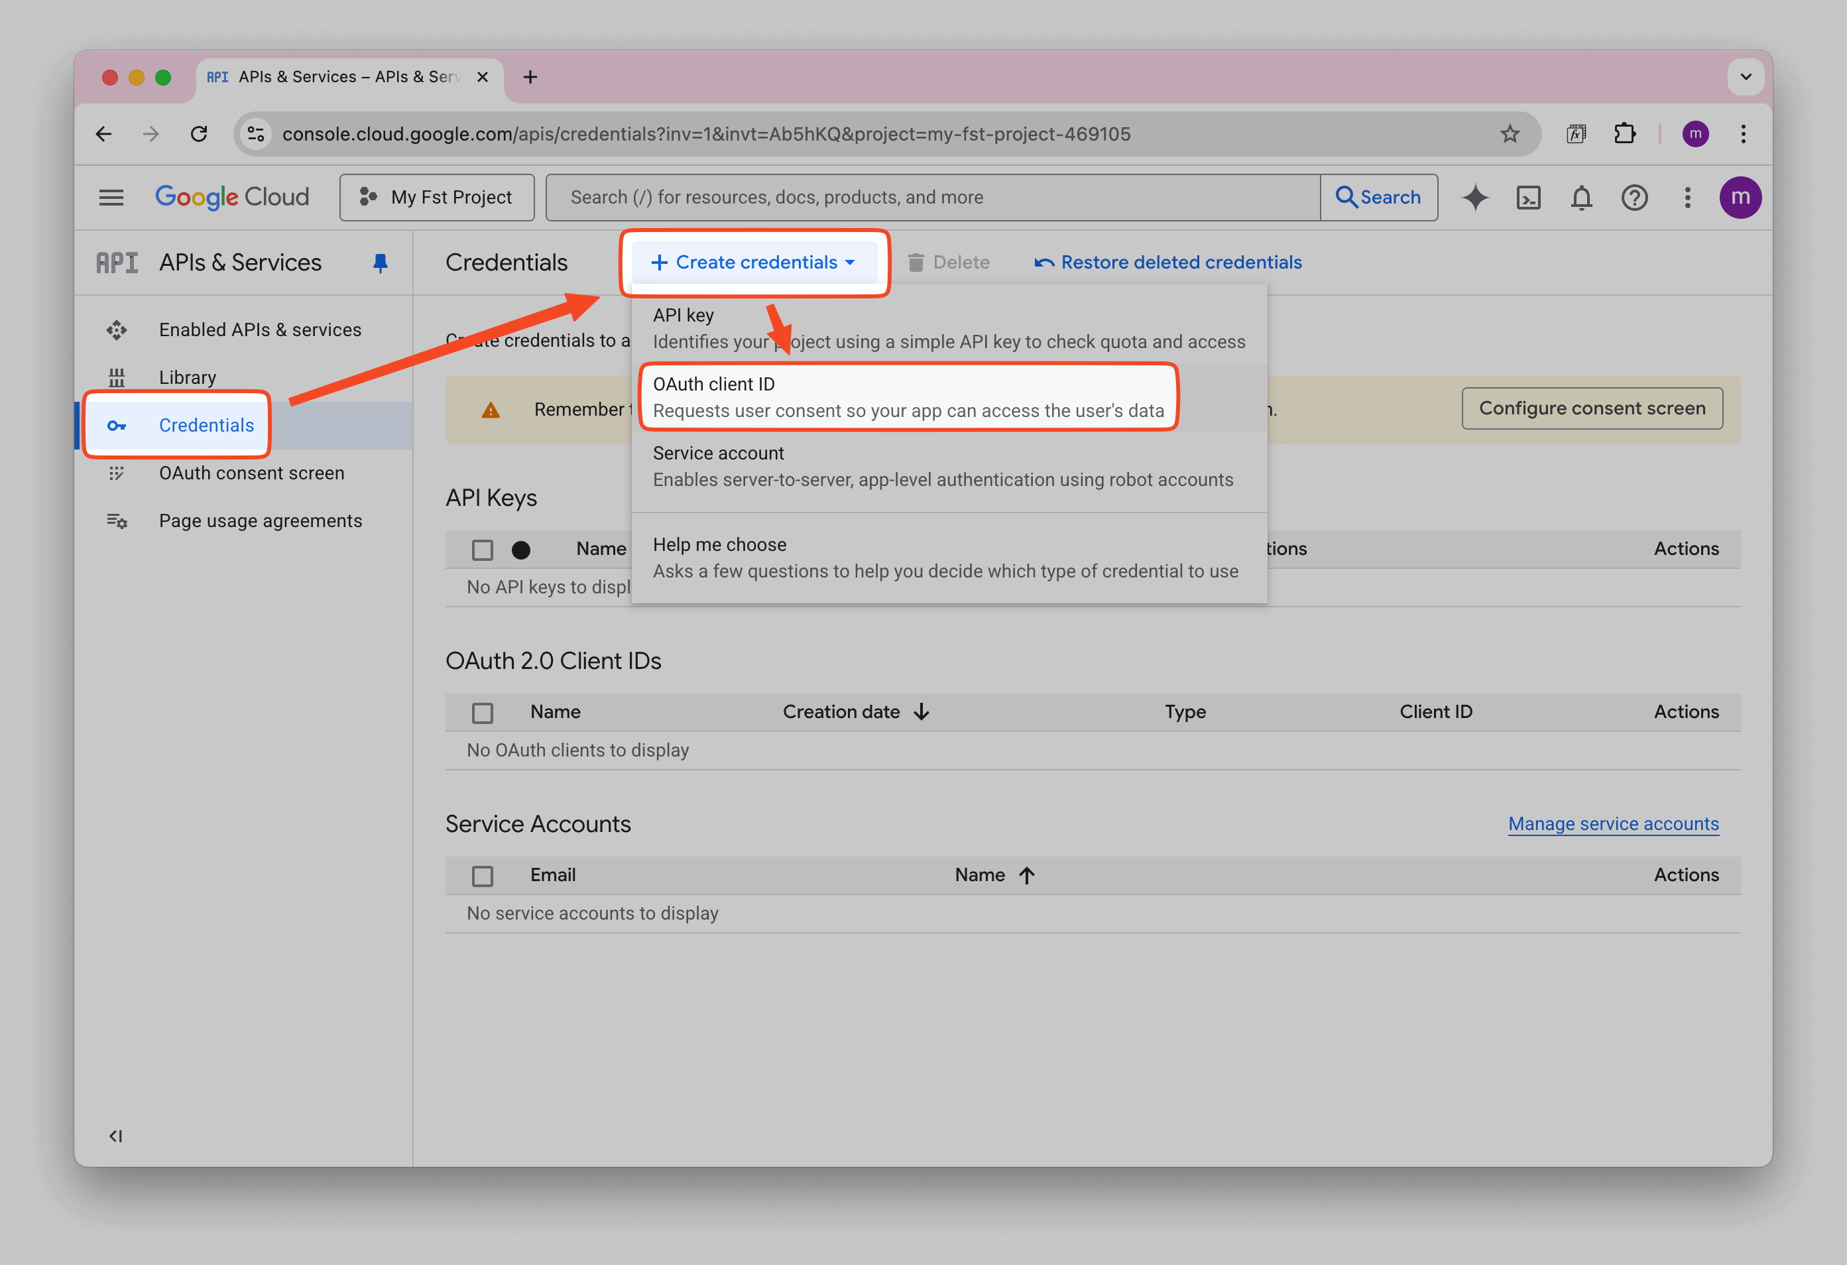Expand the Create credentials dropdown
1847x1265 pixels.
coord(753,263)
